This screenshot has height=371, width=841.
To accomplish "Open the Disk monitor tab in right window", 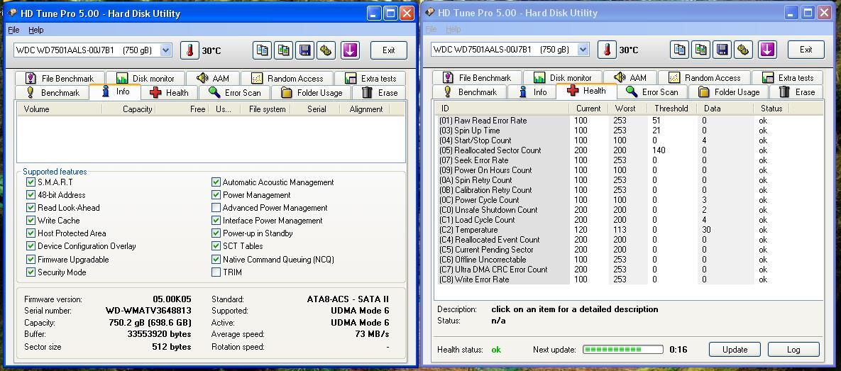I will coord(563,78).
